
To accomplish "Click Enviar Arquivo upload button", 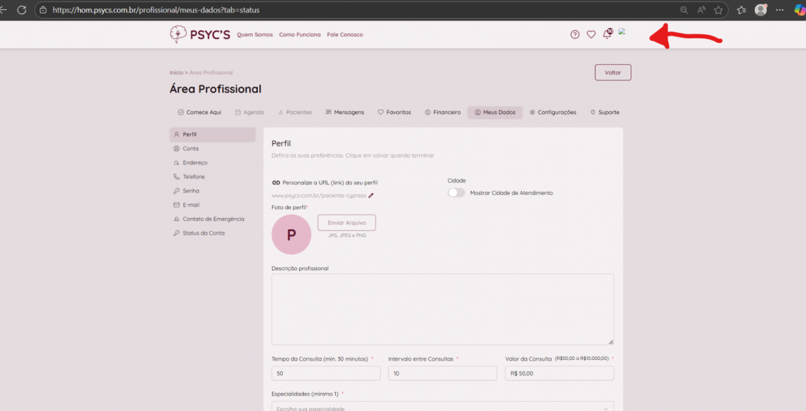I will point(347,223).
